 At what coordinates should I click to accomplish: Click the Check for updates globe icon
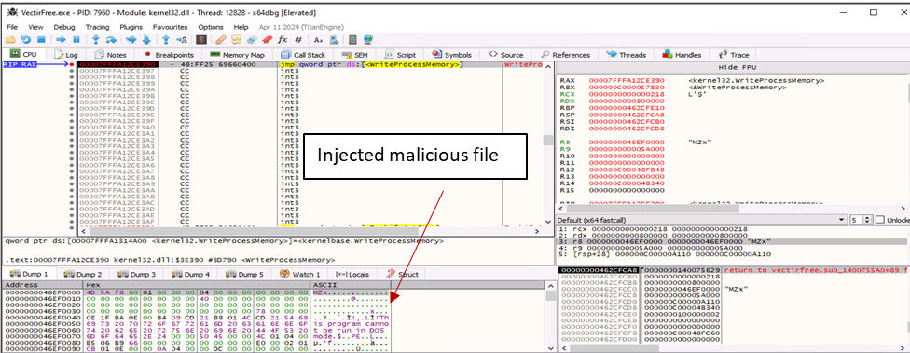coord(368,40)
